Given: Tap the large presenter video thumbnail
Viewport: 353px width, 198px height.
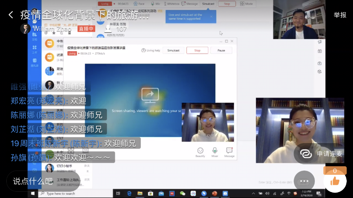Looking at the screenshot, I should point(292,130).
